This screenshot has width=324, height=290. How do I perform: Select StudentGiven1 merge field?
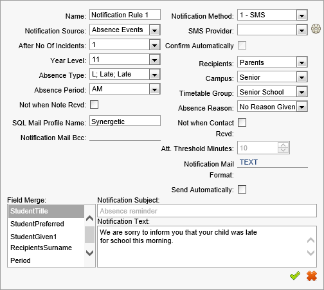click(46, 237)
